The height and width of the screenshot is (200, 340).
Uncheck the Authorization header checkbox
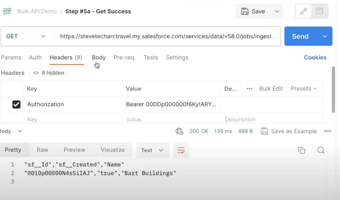(16, 104)
